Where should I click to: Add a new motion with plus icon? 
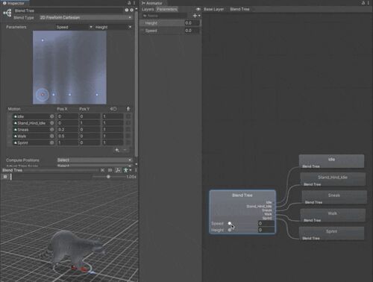point(117,150)
